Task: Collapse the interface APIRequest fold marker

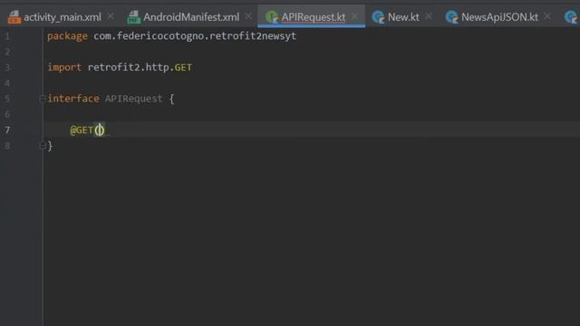Action: pyautogui.click(x=43, y=99)
